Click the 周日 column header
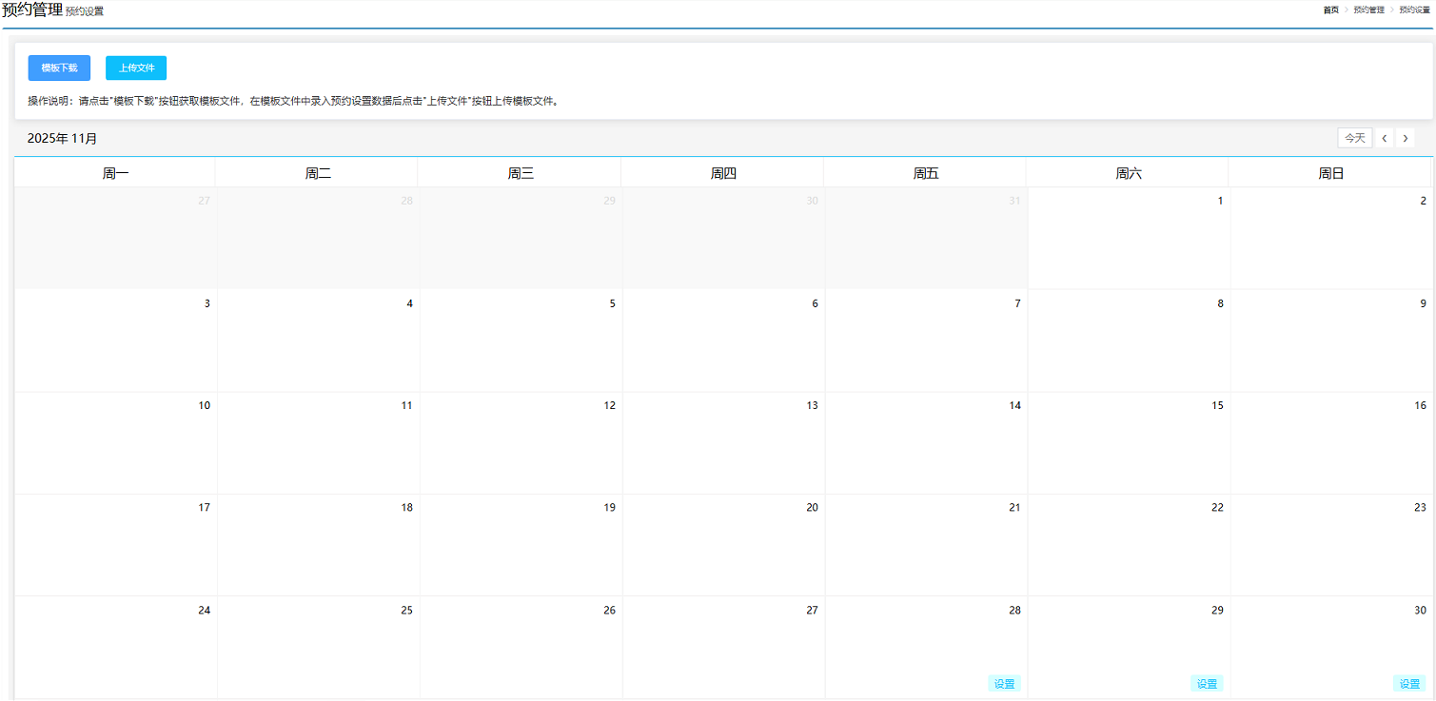This screenshot has height=701, width=1436. tap(1331, 173)
